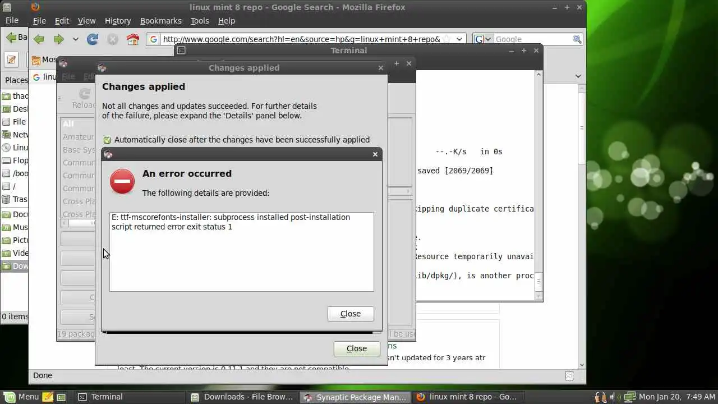The image size is (718, 404).
Task: Open Firefox View menu
Action: (x=86, y=21)
